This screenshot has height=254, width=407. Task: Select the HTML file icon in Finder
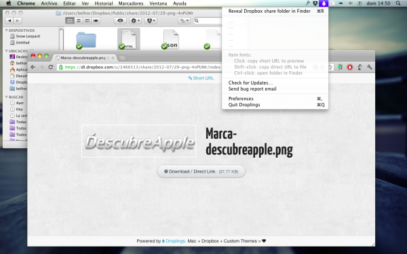coord(129,39)
